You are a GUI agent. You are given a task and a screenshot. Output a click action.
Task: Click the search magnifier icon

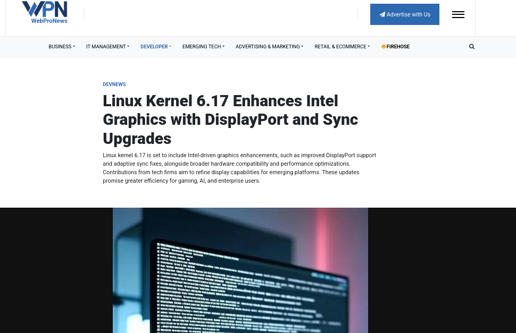tap(471, 47)
